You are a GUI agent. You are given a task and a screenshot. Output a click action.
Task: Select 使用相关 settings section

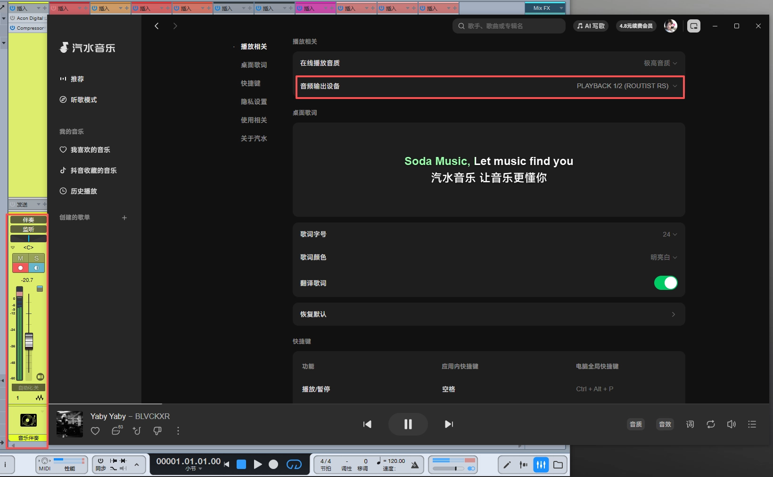coord(254,120)
